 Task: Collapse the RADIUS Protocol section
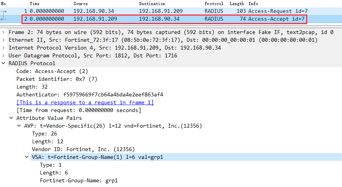(4, 63)
